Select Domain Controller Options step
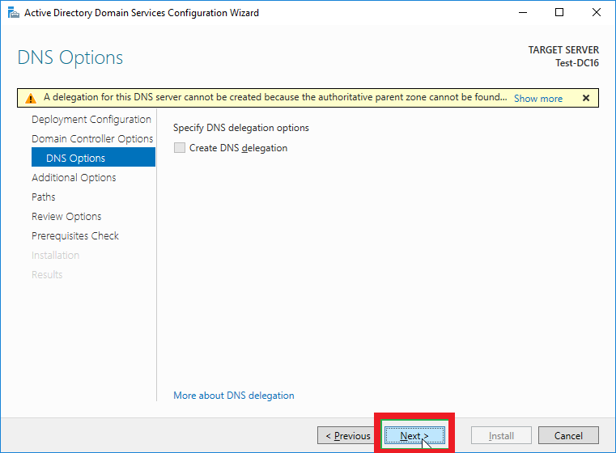Image resolution: width=616 pixels, height=453 pixels. (x=92, y=138)
